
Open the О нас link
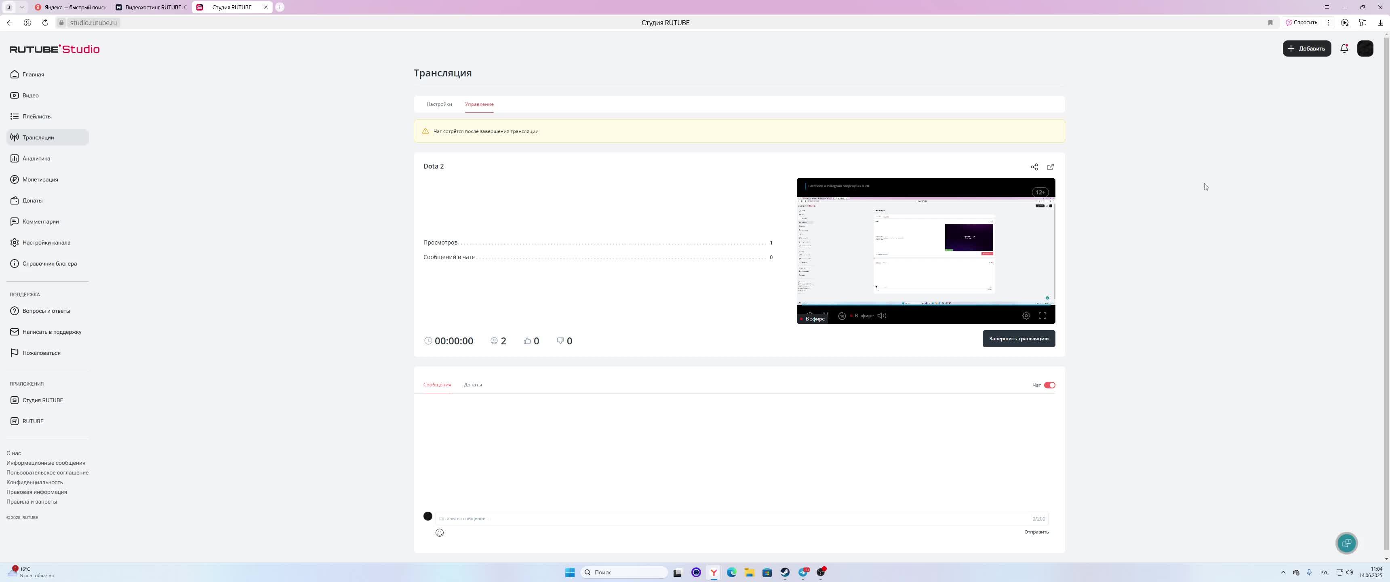[x=13, y=453]
